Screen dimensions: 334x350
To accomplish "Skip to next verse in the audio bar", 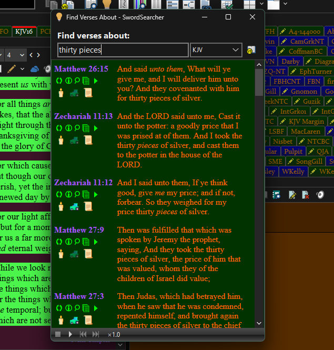I will coord(96,334).
